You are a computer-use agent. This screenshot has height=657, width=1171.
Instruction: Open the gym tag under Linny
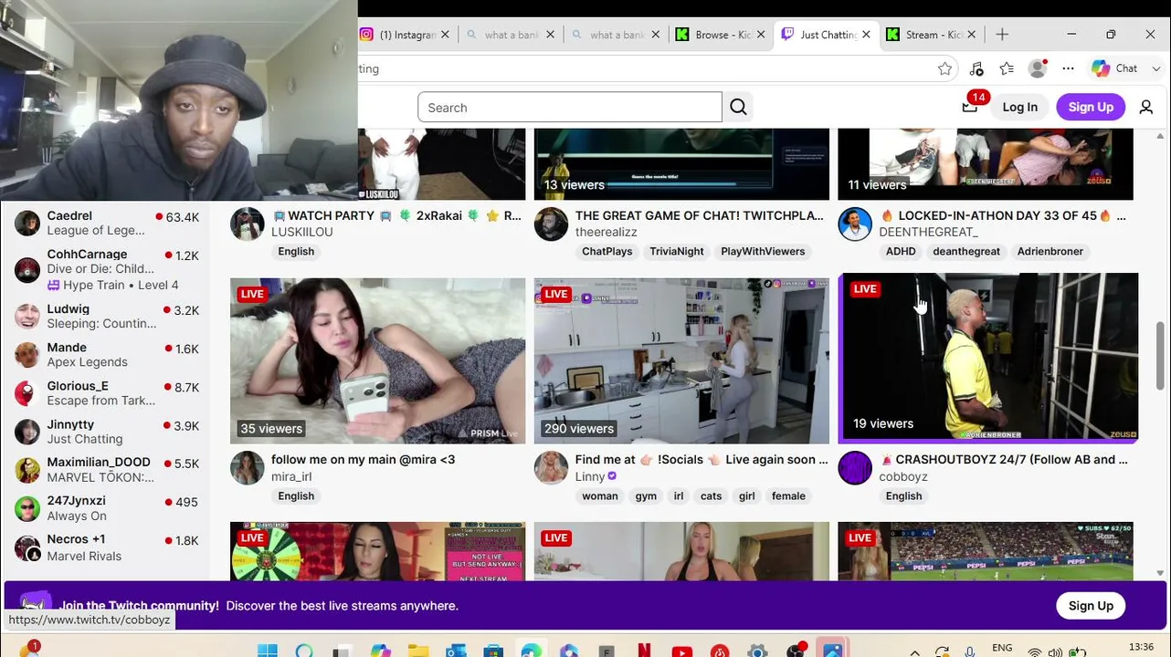point(646,496)
